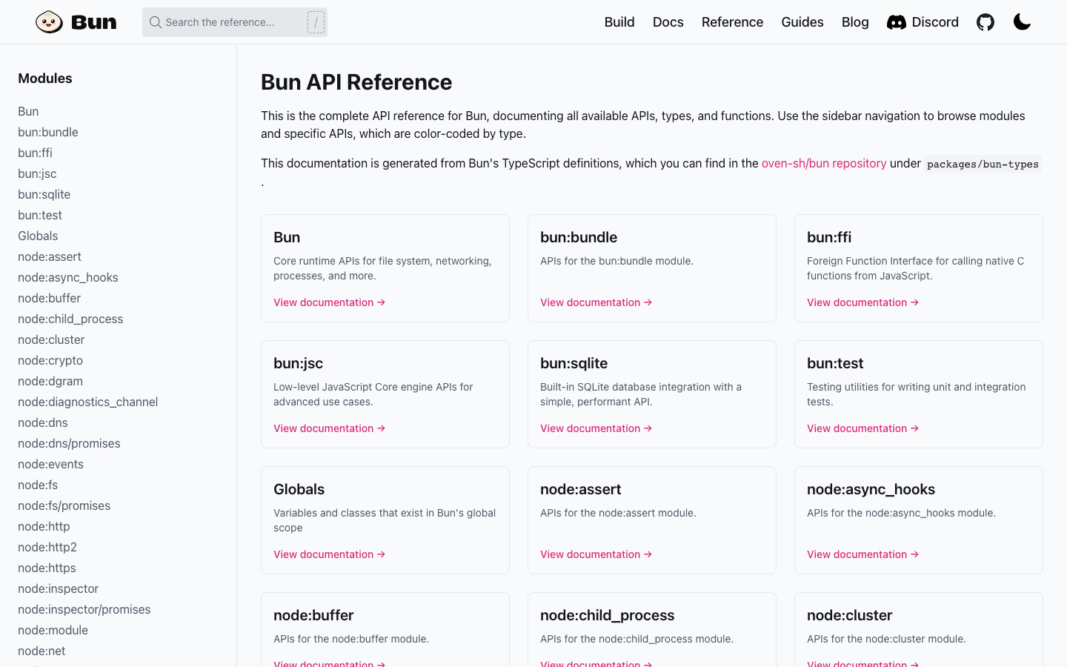This screenshot has width=1067, height=667.
Task: Click the slash shortcut key badge
Action: click(x=316, y=22)
